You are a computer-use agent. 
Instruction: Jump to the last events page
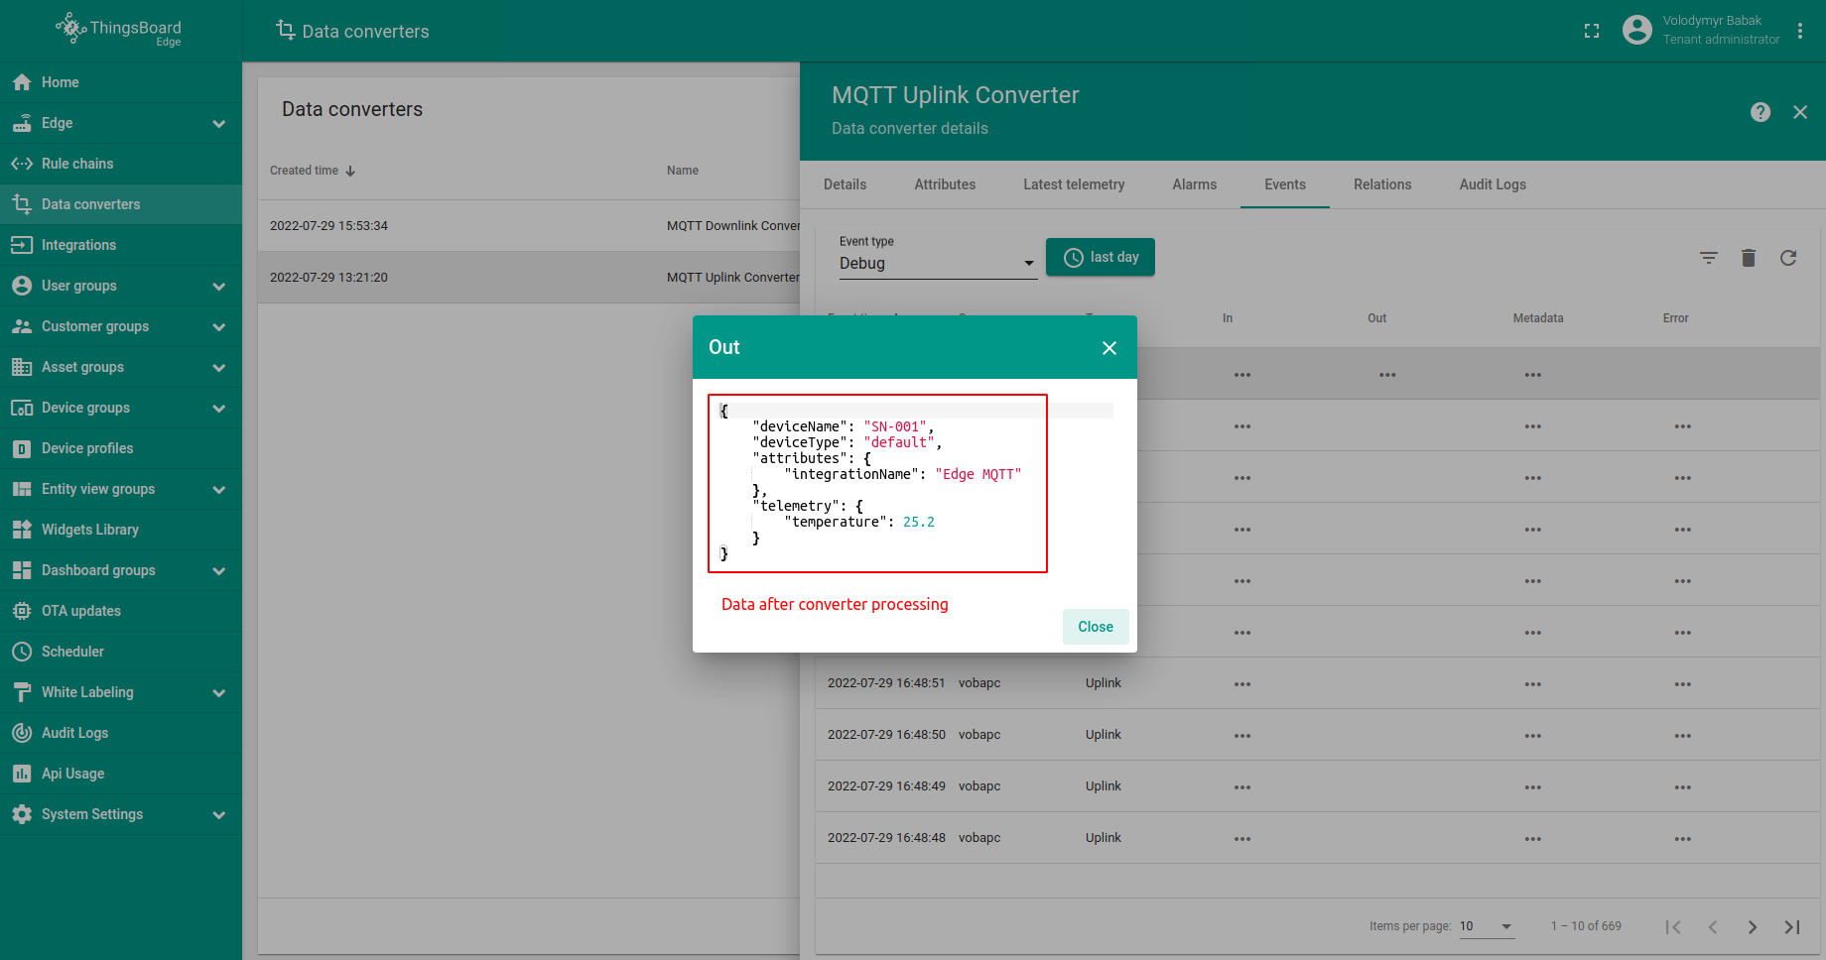(1792, 927)
